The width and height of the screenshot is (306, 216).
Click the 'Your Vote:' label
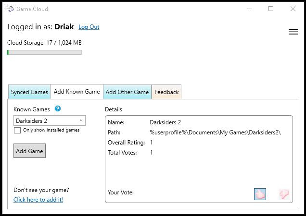tap(121, 192)
